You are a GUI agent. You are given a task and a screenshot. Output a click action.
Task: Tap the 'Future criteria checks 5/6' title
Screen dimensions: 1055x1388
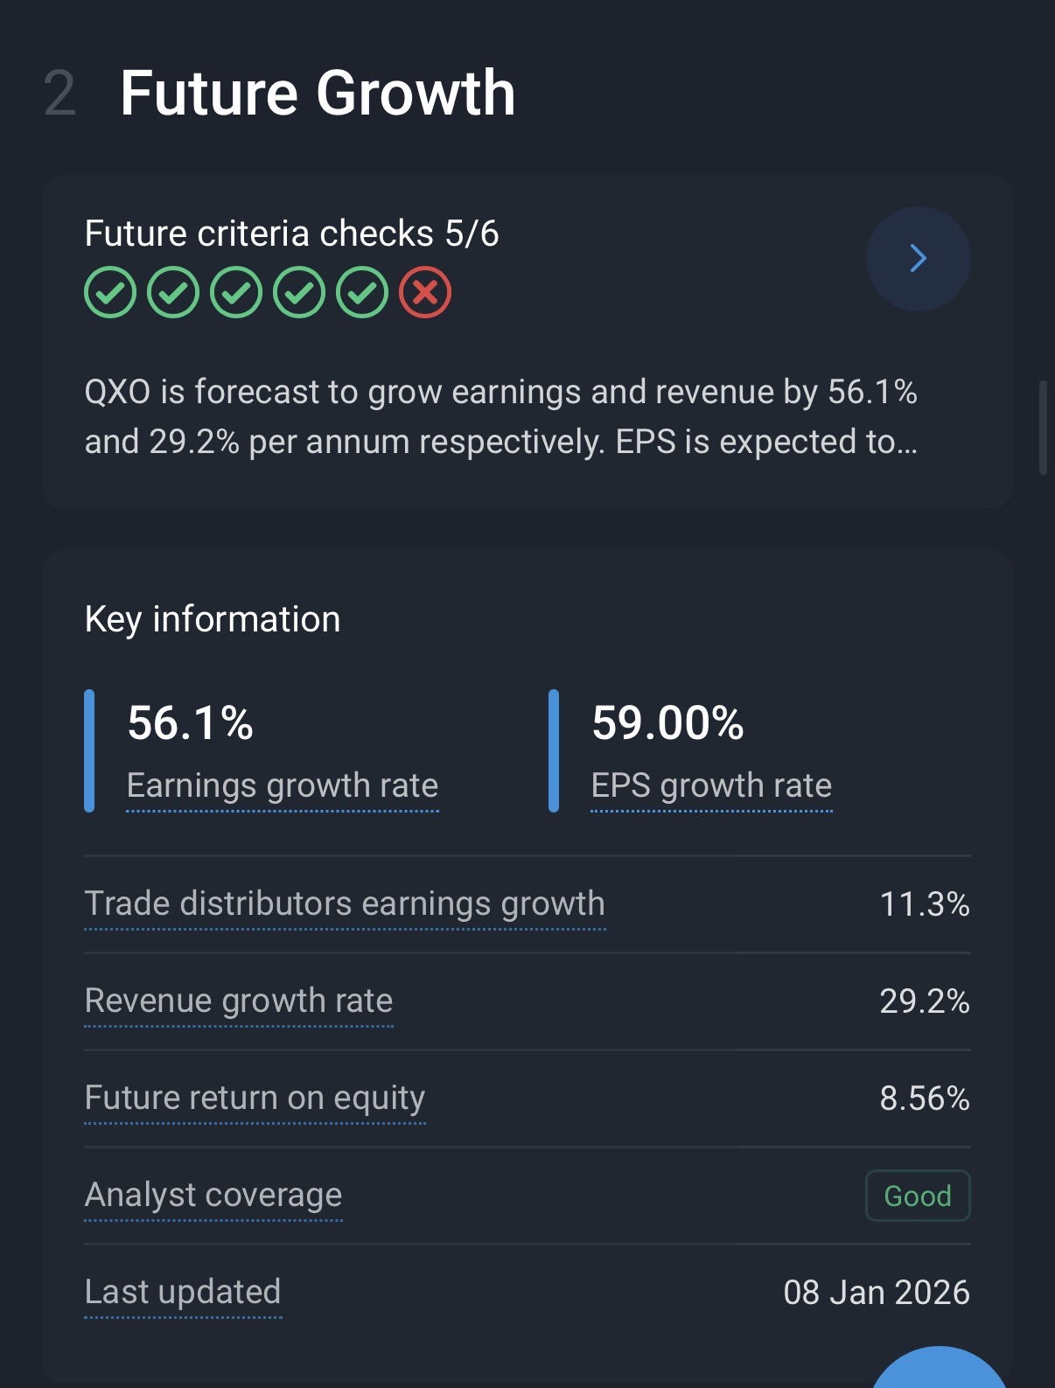click(x=291, y=234)
